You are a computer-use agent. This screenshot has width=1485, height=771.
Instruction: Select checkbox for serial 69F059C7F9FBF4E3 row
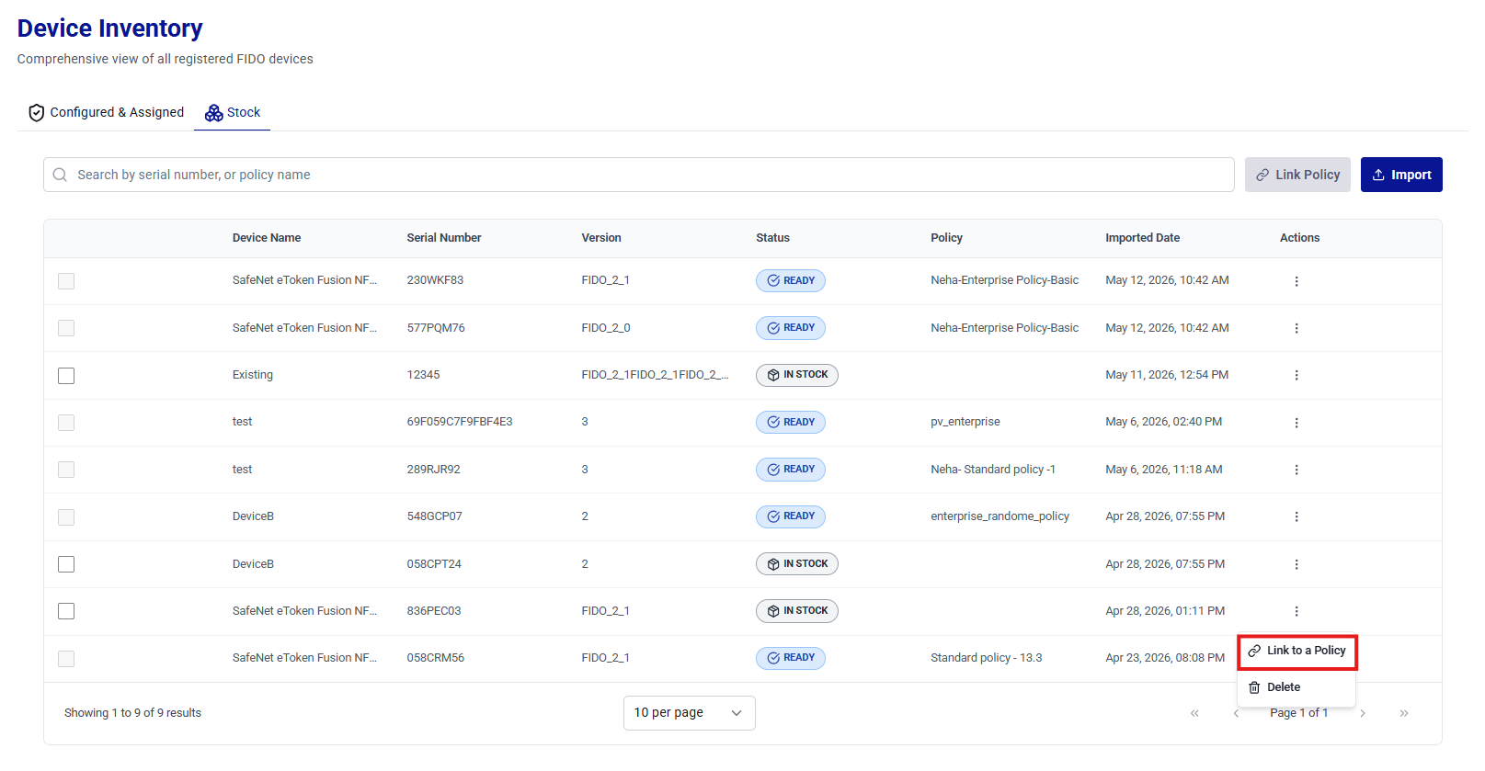tap(66, 423)
